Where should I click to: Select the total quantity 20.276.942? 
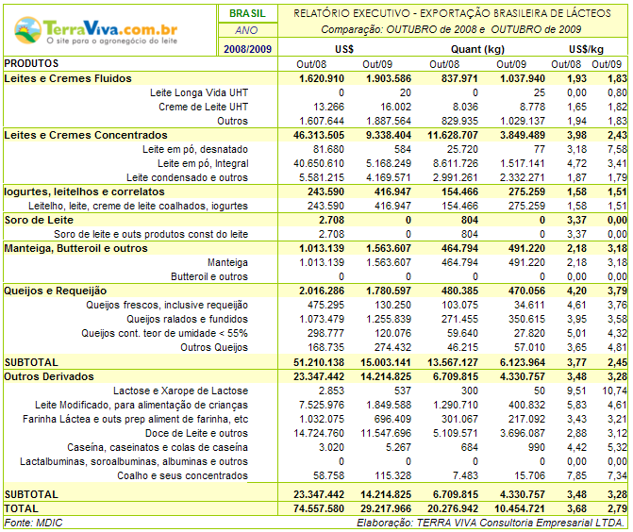point(453,508)
